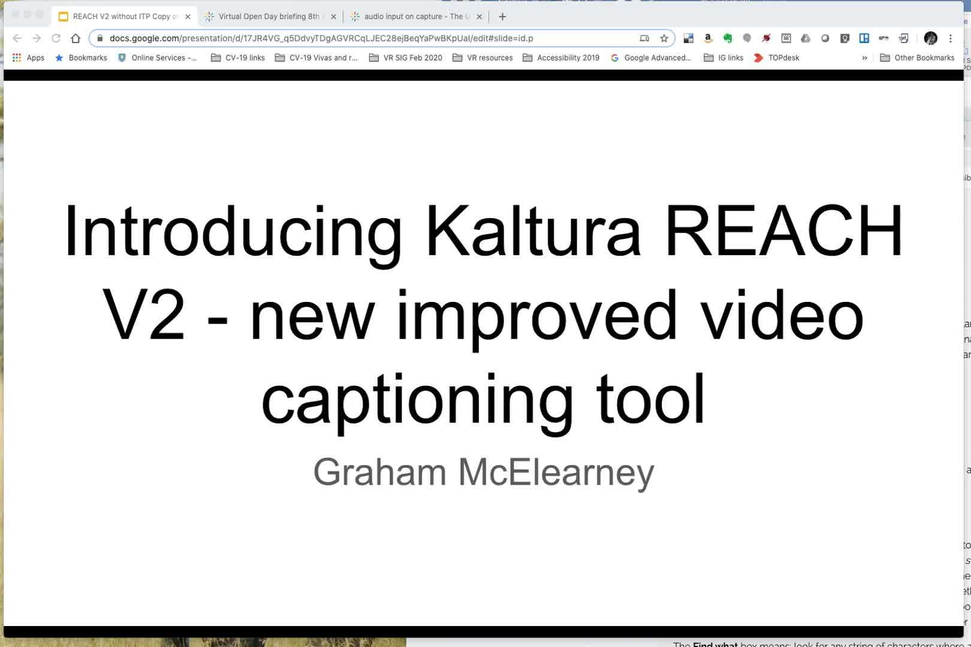The width and height of the screenshot is (971, 647).
Task: Open Chrome three-dot menu
Action: (x=951, y=38)
